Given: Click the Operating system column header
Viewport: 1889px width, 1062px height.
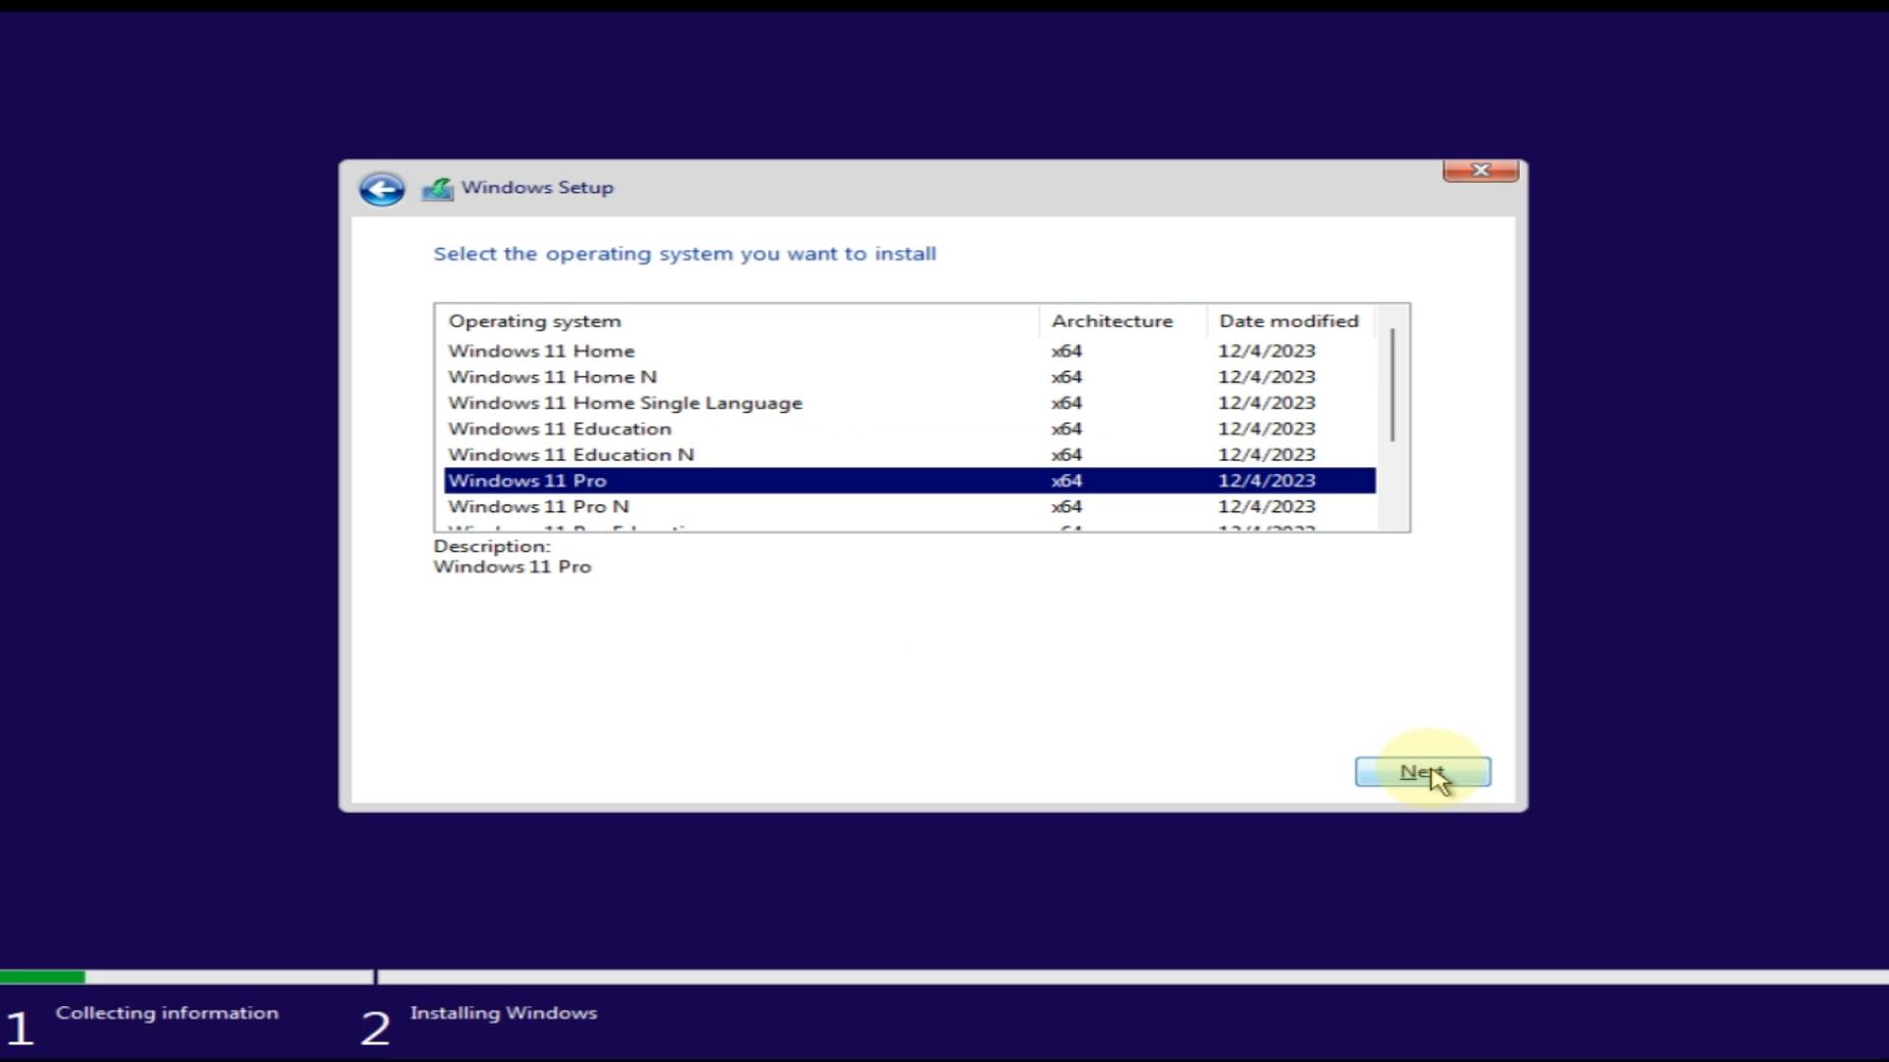Looking at the screenshot, I should [737, 321].
